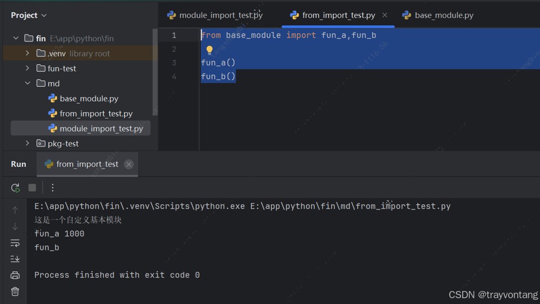The width and height of the screenshot is (540, 304).
Task: Switch to the base_module.py editor tab
Action: 438,16
